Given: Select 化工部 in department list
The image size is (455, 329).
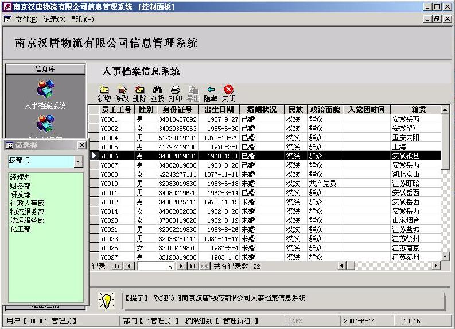Looking at the screenshot, I should (x=20, y=229).
